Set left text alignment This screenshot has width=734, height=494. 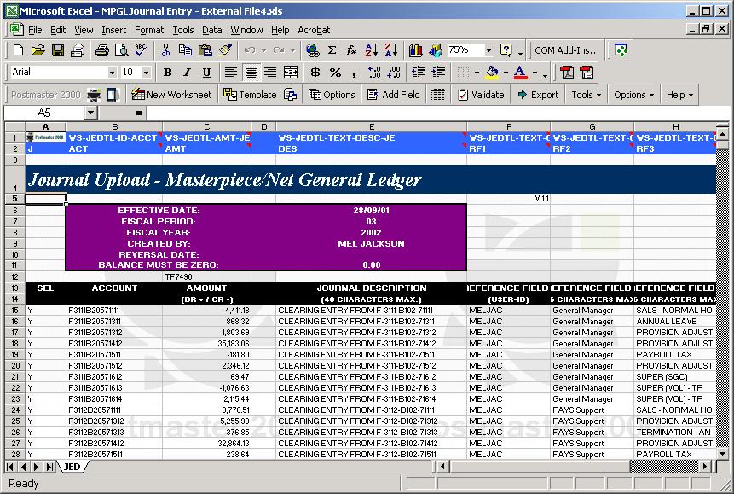point(230,73)
